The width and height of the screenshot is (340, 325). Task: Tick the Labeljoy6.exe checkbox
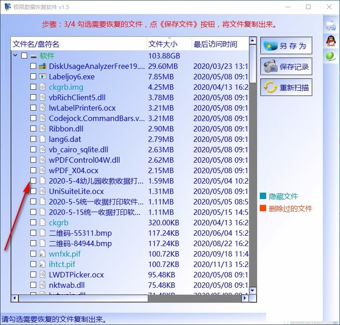pyautogui.click(x=33, y=77)
